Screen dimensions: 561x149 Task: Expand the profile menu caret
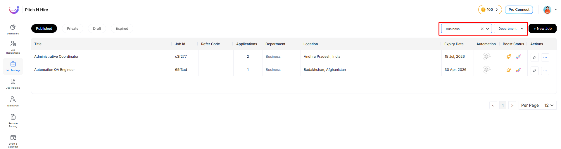pyautogui.click(x=556, y=10)
